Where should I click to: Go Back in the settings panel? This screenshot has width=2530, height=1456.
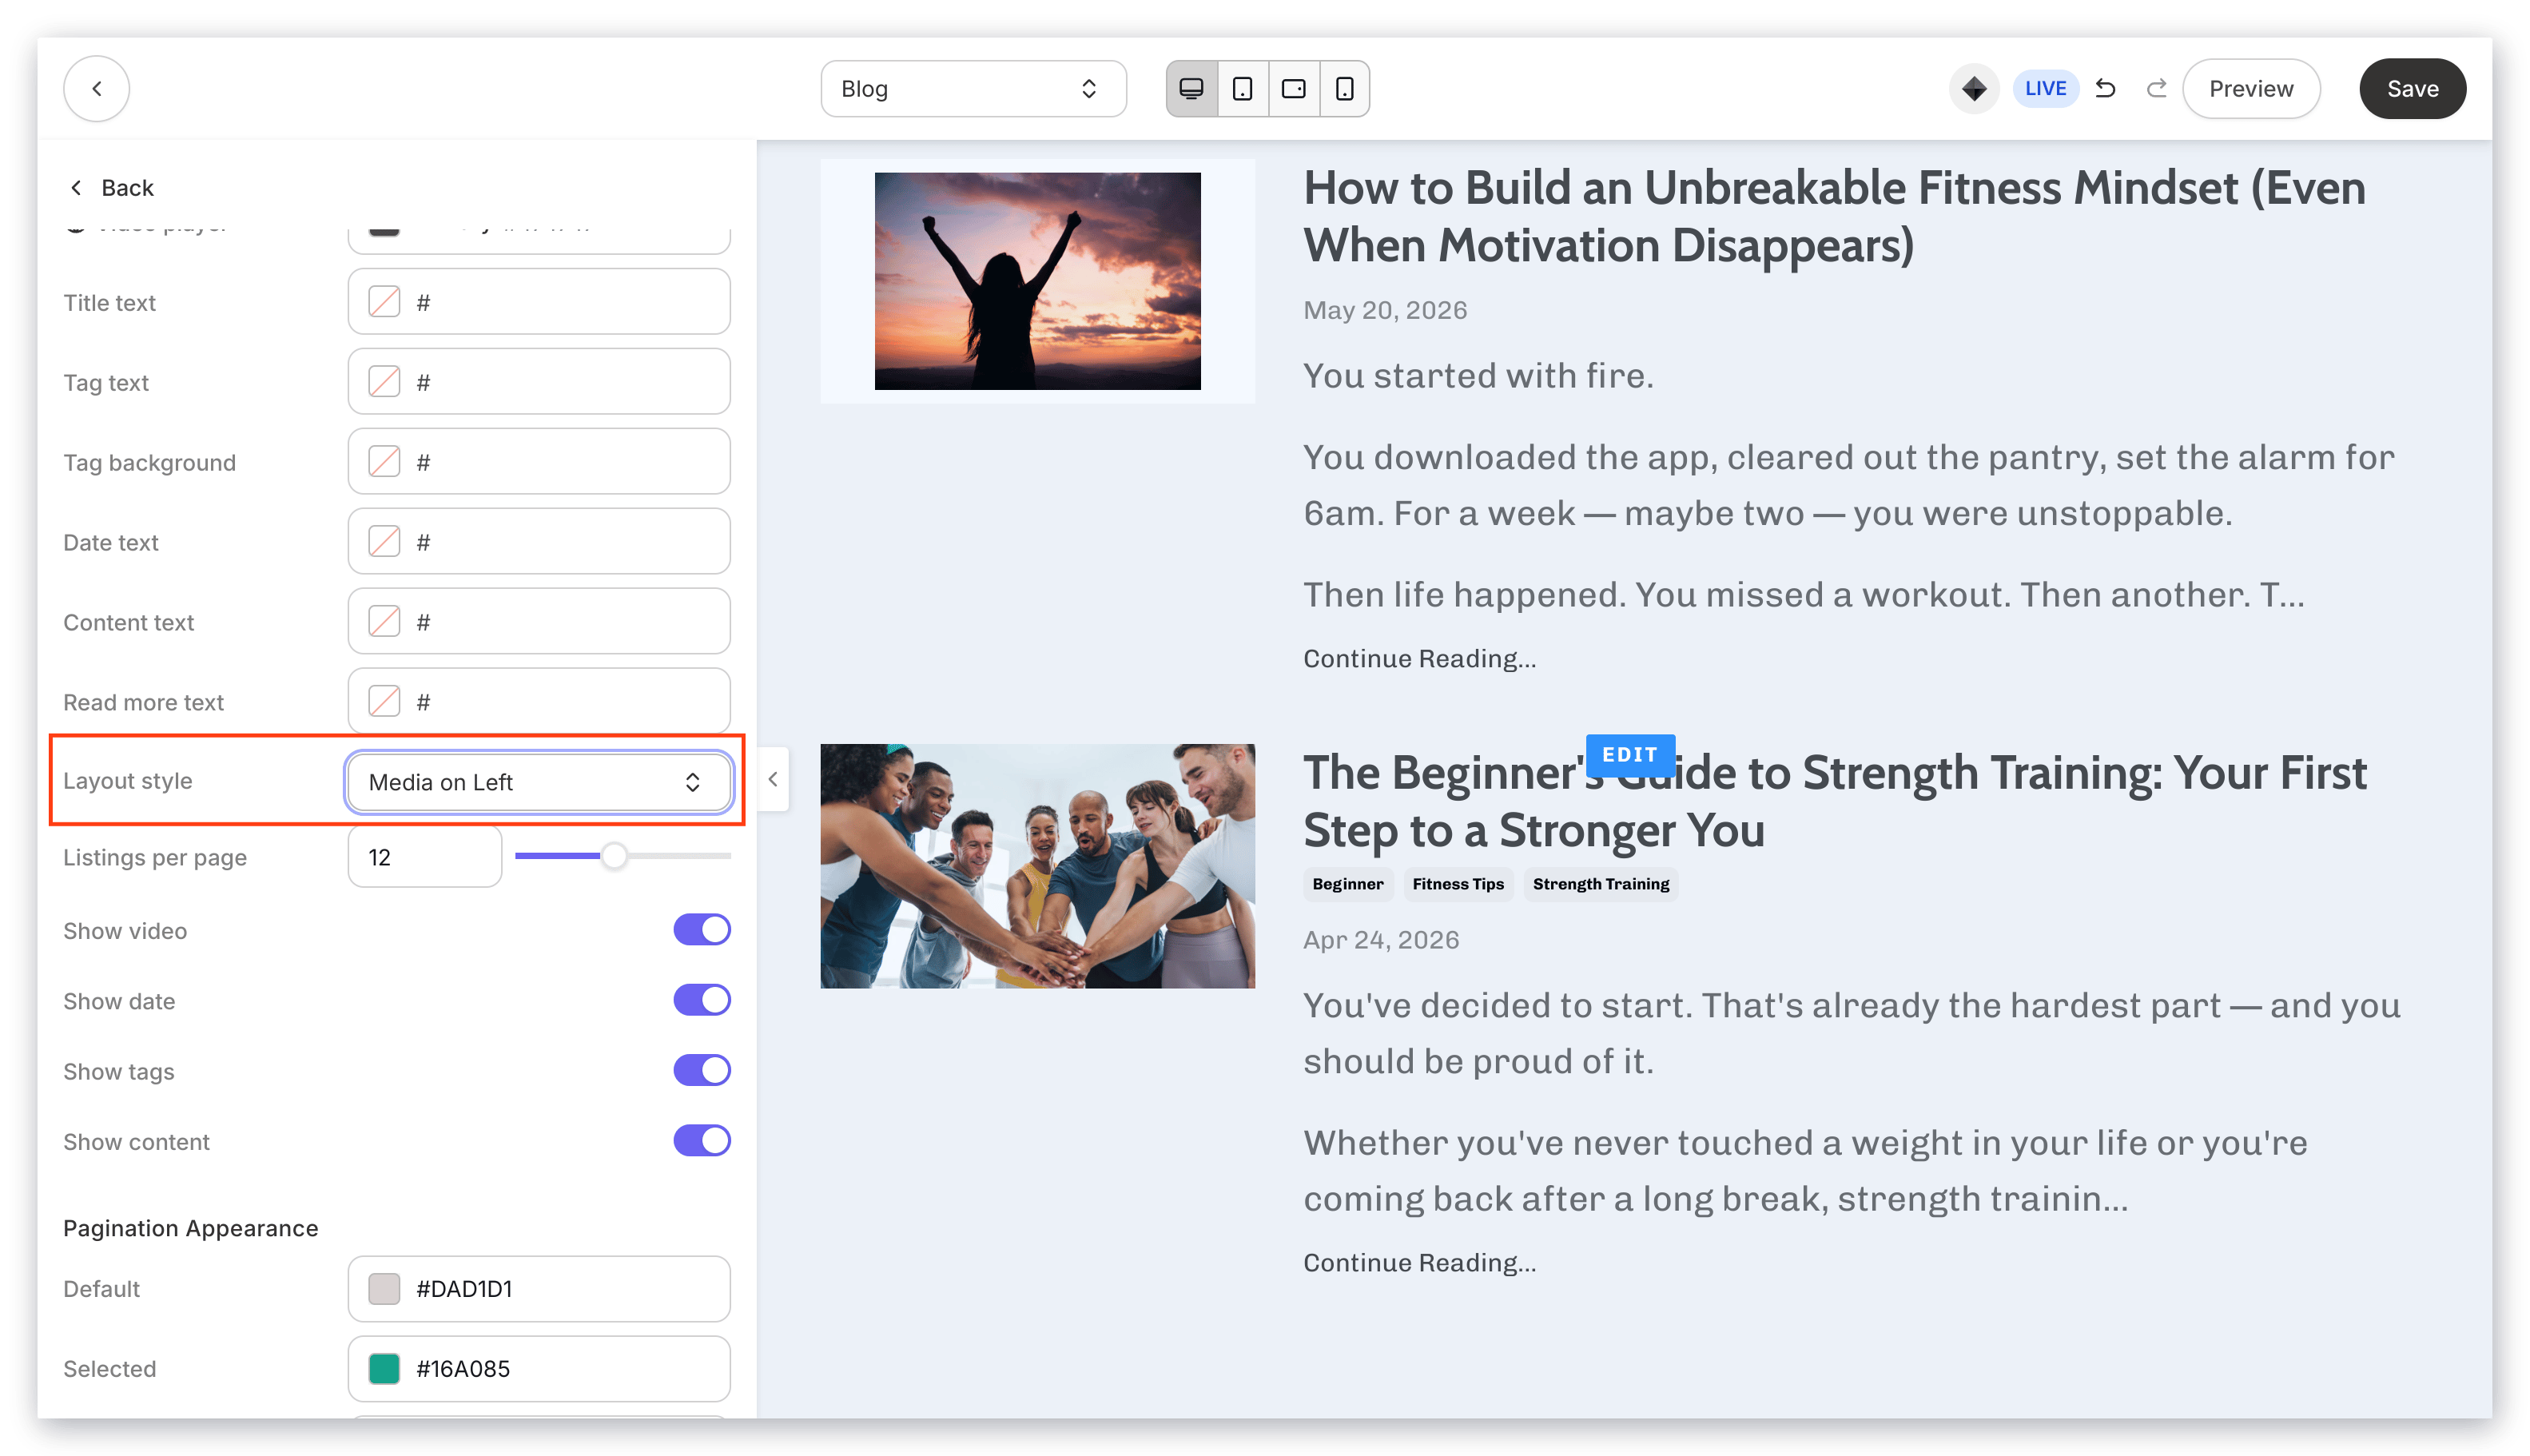(x=111, y=188)
